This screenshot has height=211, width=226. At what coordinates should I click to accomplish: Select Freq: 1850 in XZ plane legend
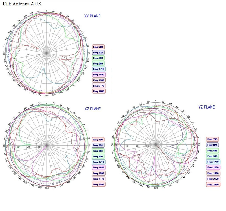pos(98,167)
